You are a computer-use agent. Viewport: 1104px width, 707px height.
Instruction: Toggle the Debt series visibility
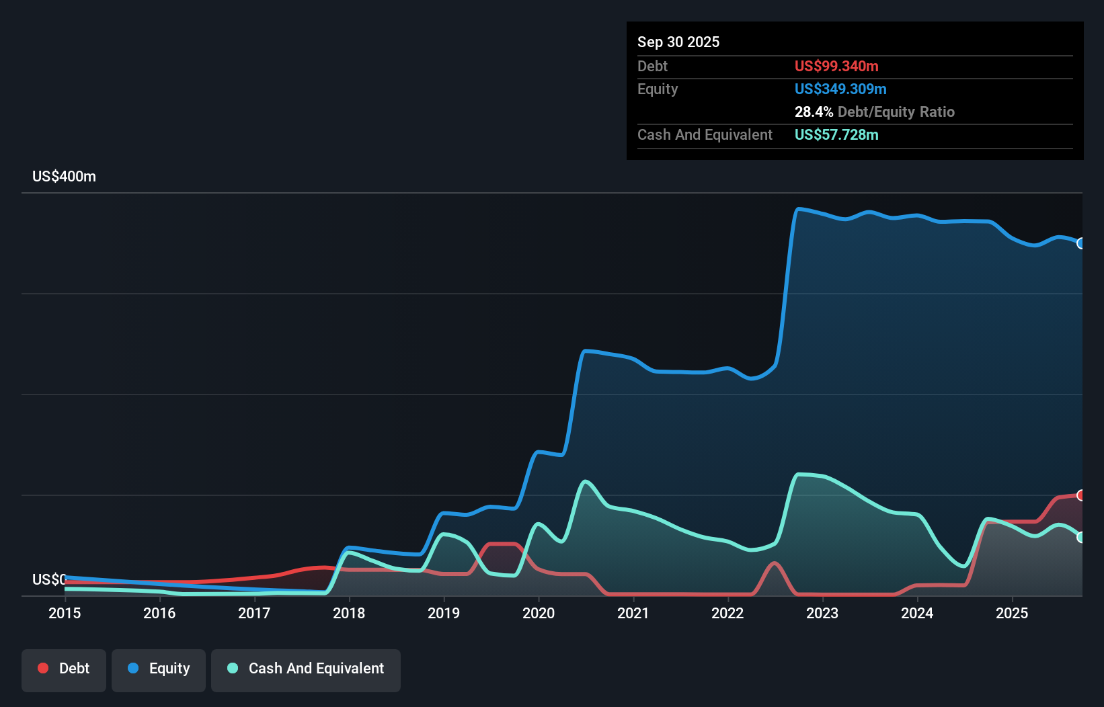click(64, 669)
